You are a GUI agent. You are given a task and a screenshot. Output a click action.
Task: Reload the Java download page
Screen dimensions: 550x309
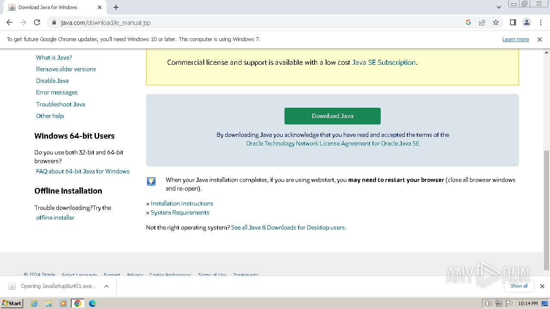pyautogui.click(x=37, y=22)
